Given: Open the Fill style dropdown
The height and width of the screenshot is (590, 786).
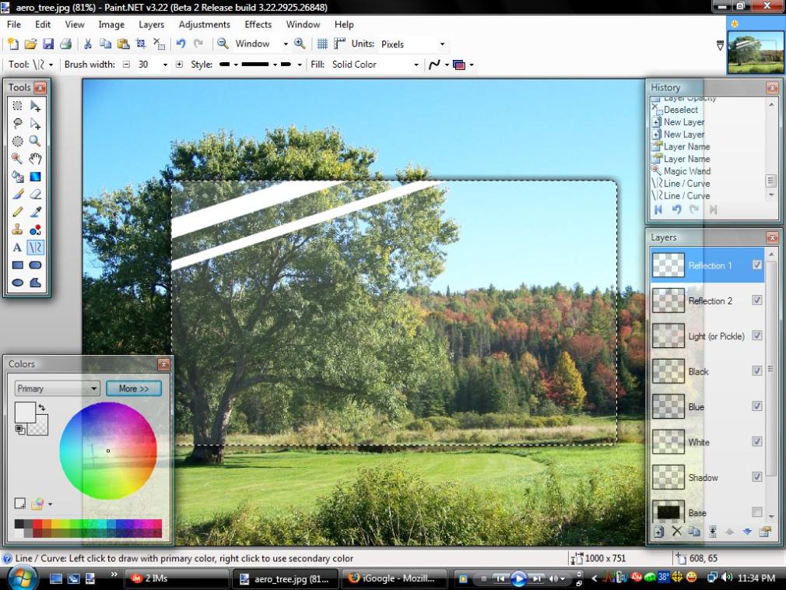Looking at the screenshot, I should [375, 65].
